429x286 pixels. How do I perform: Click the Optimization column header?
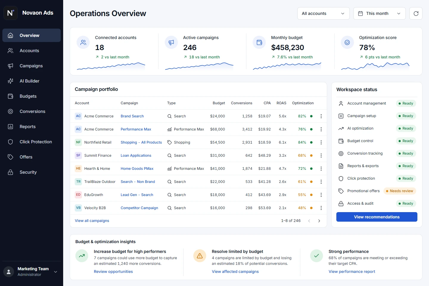coord(303,103)
